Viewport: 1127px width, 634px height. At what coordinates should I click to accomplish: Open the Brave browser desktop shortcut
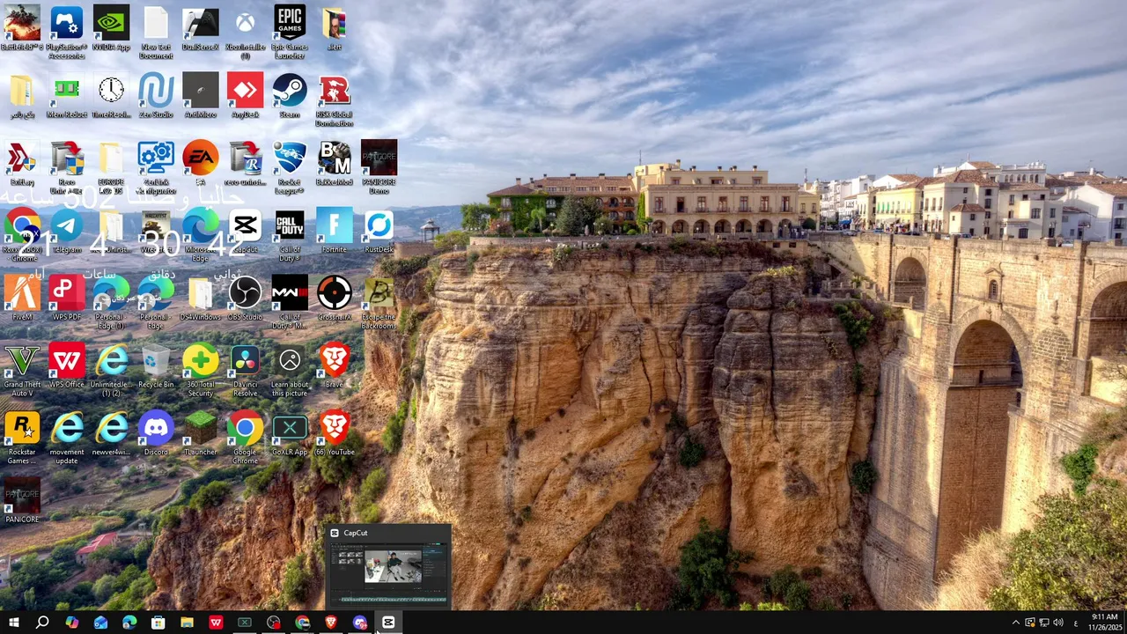335,366
